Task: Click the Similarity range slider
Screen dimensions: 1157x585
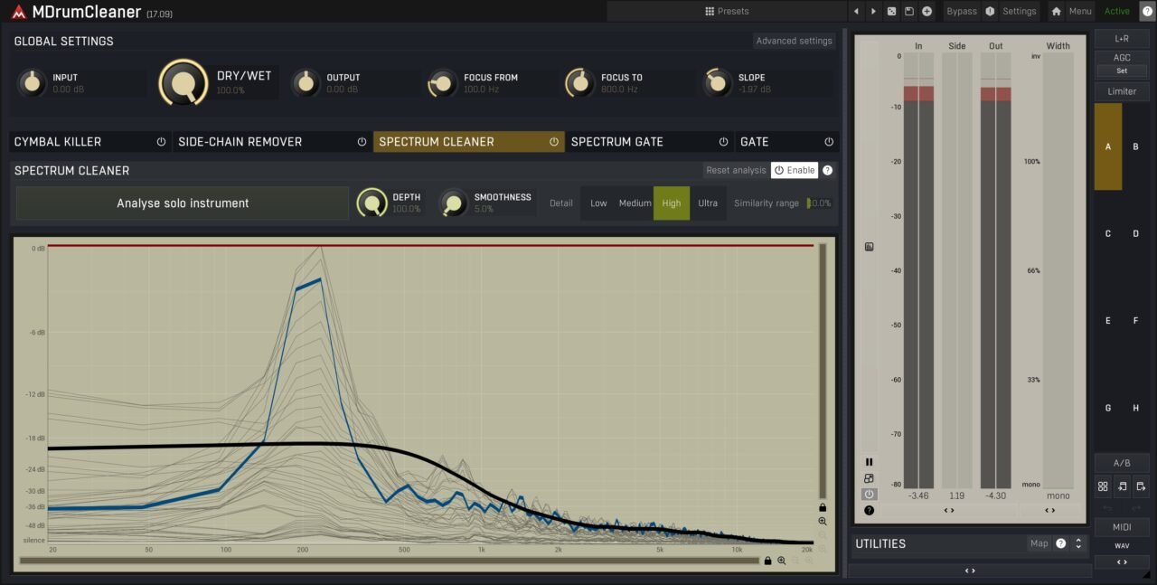Action: click(x=820, y=203)
